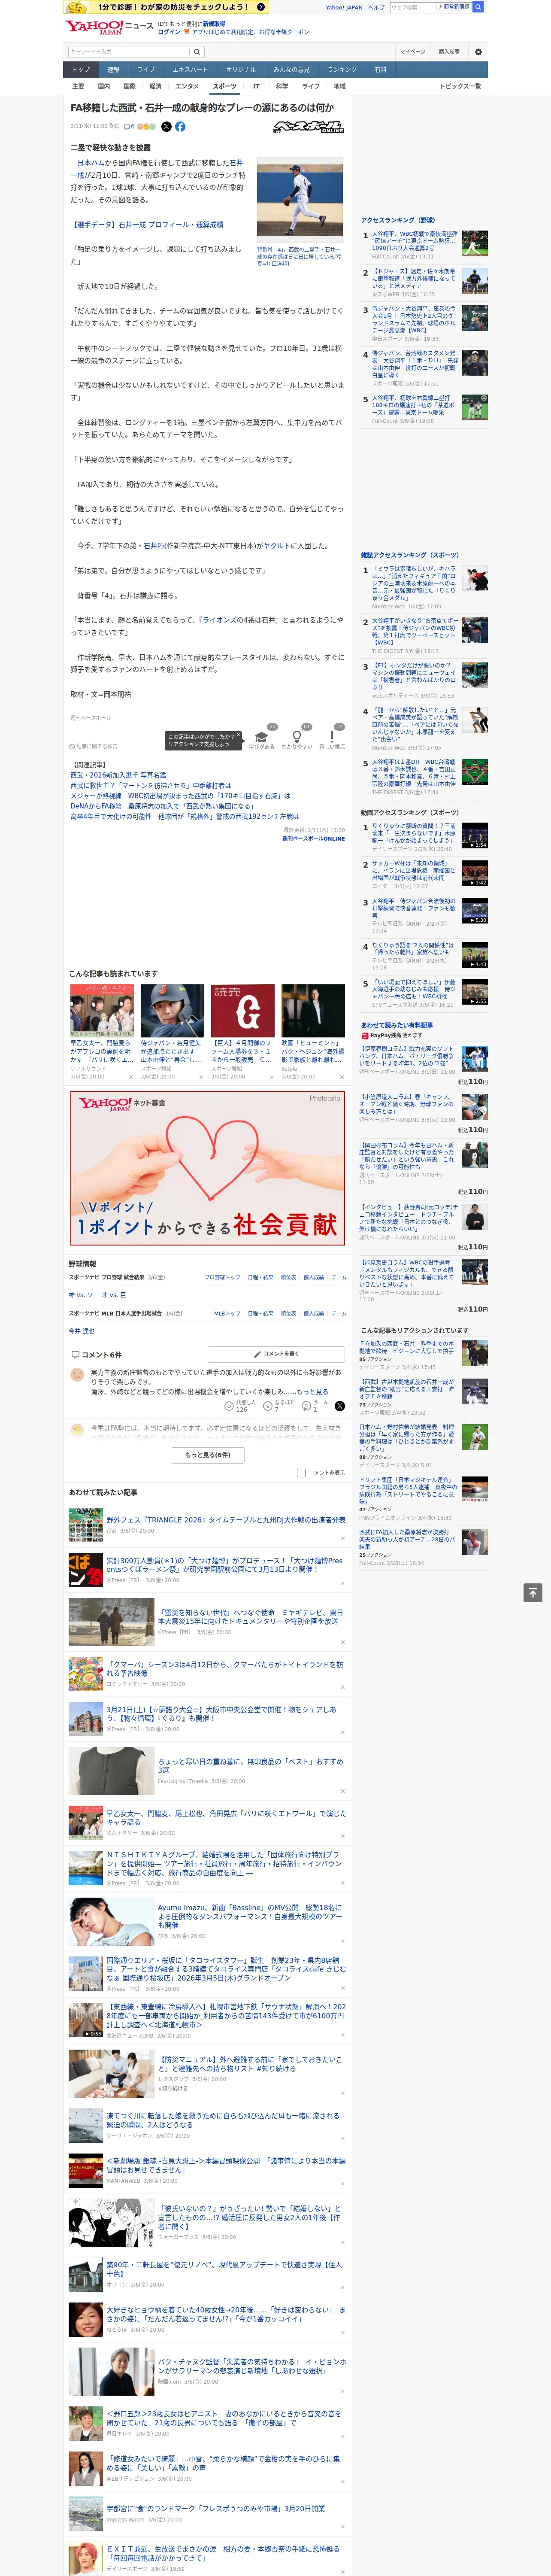
Task: Expand first comment via もっと見る link
Action: [313, 1391]
